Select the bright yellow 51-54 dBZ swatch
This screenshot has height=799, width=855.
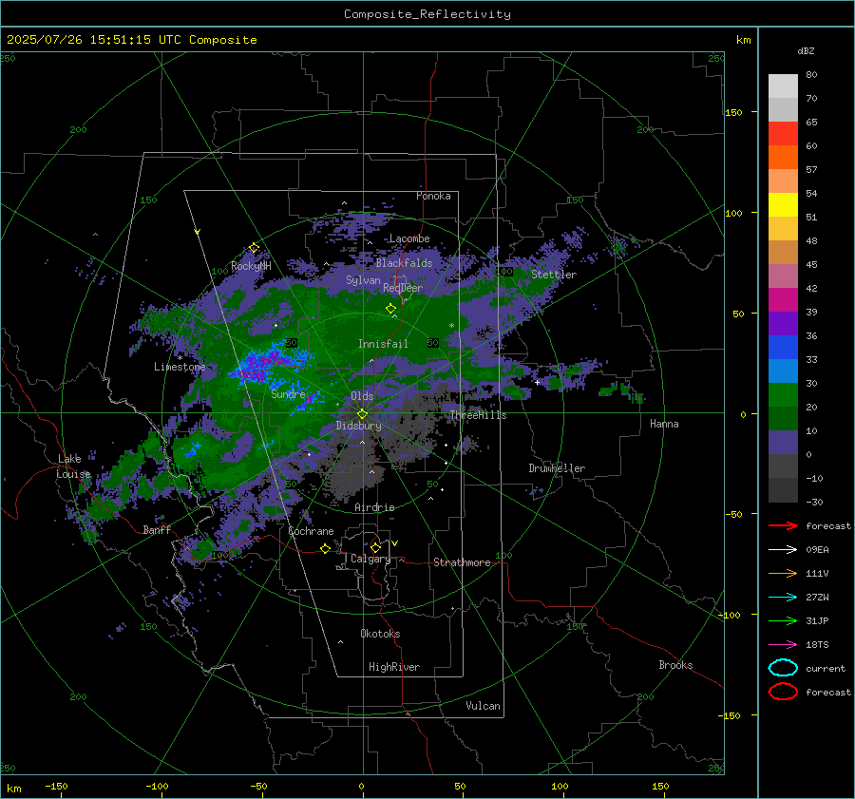point(783,205)
